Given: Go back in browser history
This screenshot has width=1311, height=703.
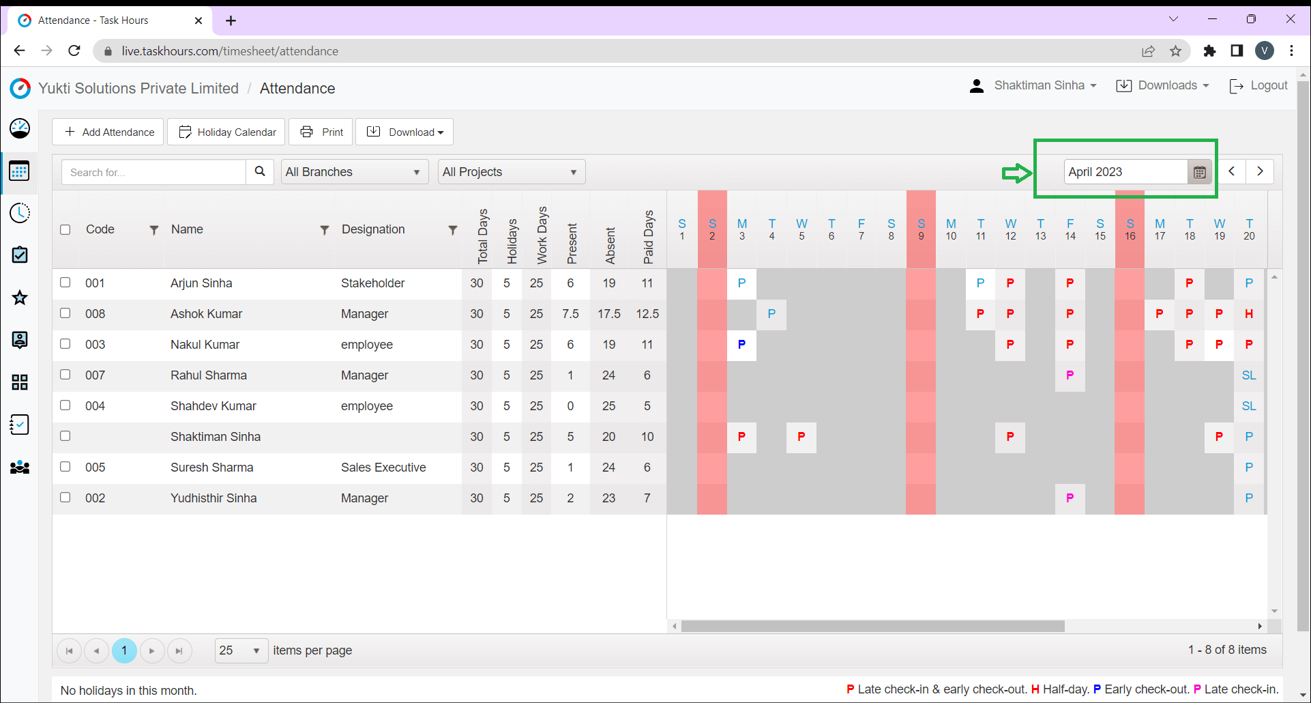Looking at the screenshot, I should (20, 51).
